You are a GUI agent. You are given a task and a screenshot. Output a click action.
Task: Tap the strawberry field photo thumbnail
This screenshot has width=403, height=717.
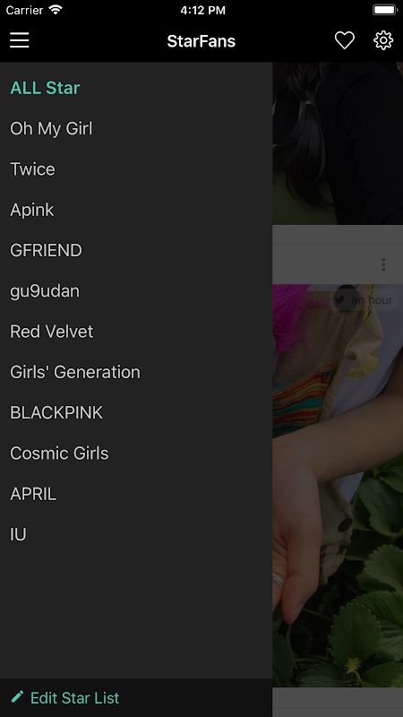coord(338,486)
